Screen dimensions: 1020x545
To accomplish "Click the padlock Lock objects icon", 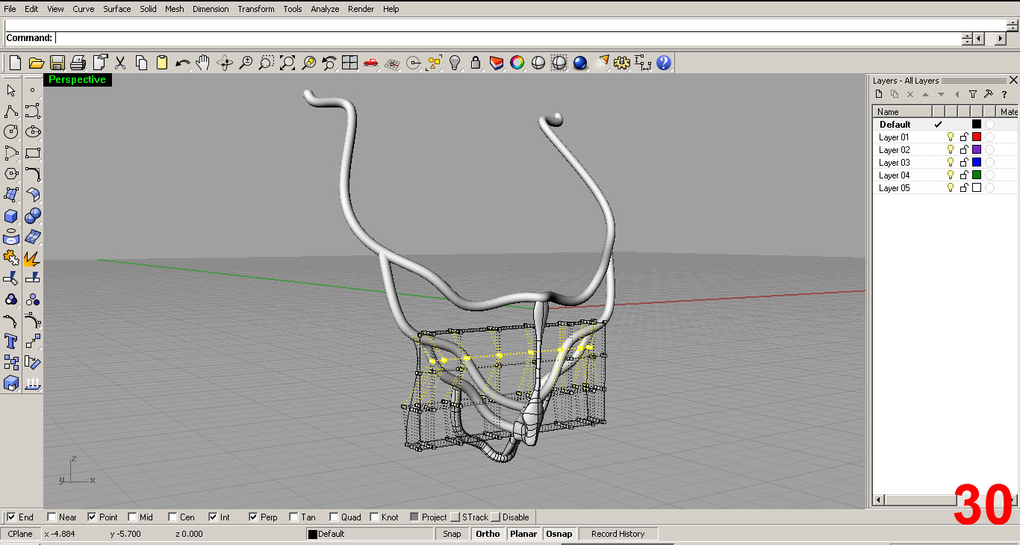I will coord(476,63).
